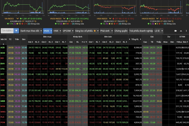Open the vertical three-dots menu
Viewport: 189px width, 126px height.
click(x=186, y=31)
